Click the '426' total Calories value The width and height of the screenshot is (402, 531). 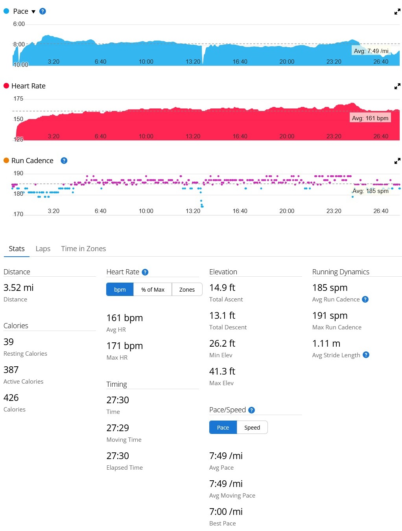coord(11,398)
